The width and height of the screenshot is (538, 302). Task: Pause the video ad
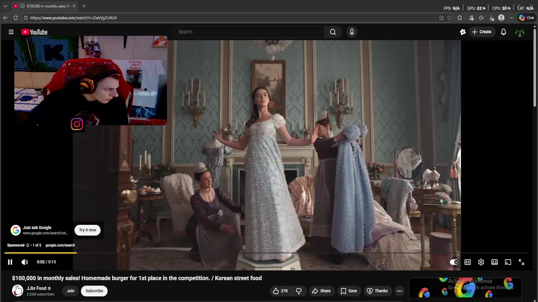coord(10,262)
